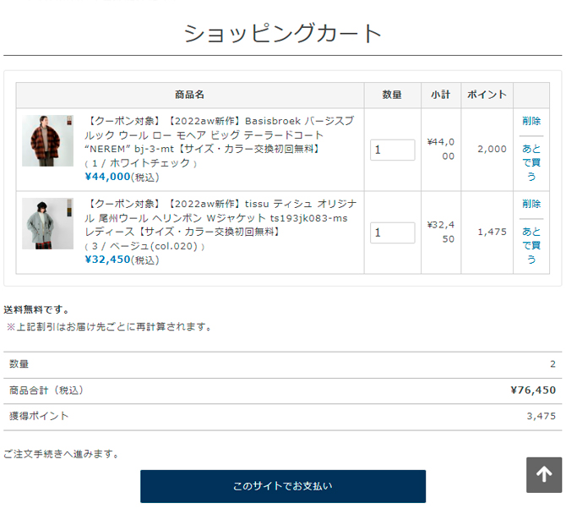Select あとで買う for the tissu jacket

click(x=531, y=245)
